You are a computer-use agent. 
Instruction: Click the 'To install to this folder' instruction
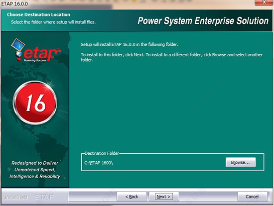tap(171, 57)
